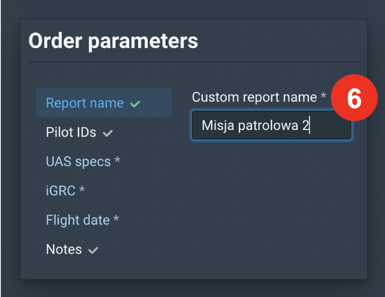385x297 pixels.
Task: Click the green checkmark beside Report name
Action: point(135,103)
